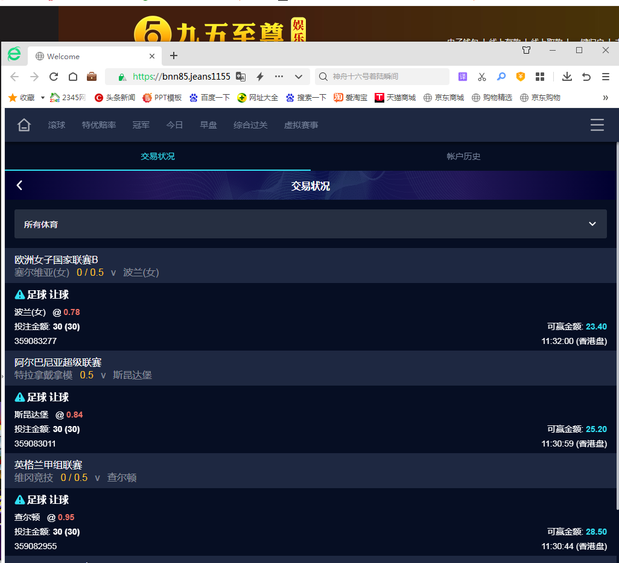
Task: Open the PPT模板 bookmark
Action: [162, 98]
